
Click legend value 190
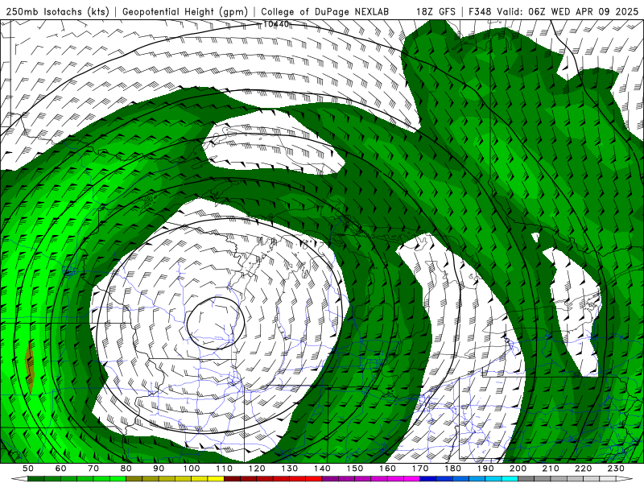[x=485, y=469]
